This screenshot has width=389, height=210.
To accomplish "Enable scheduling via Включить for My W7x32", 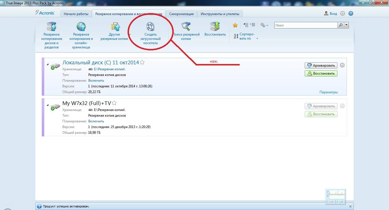I will click(x=96, y=121).
